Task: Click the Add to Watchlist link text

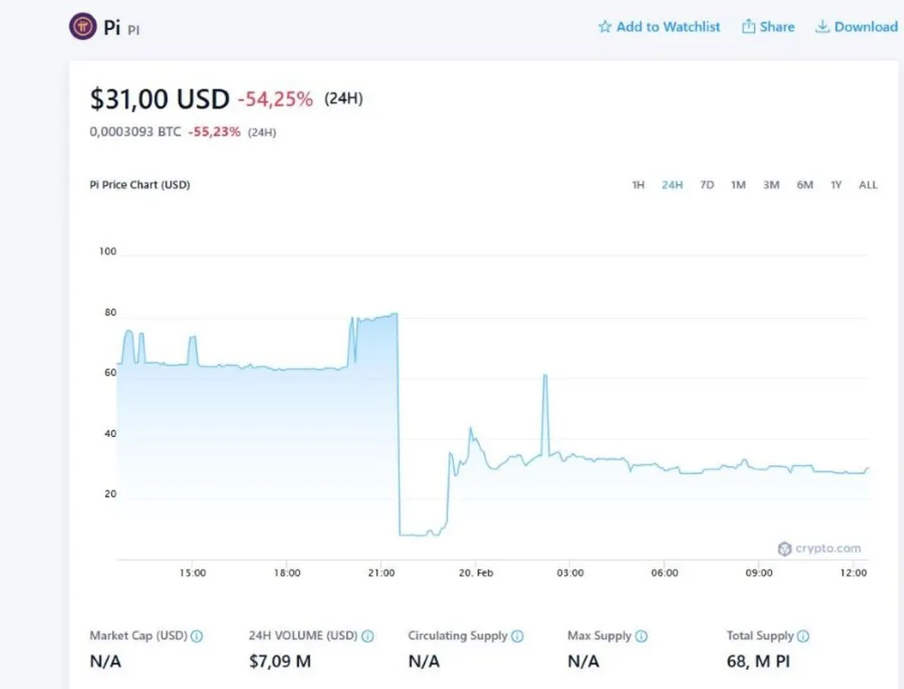Action: click(x=668, y=27)
